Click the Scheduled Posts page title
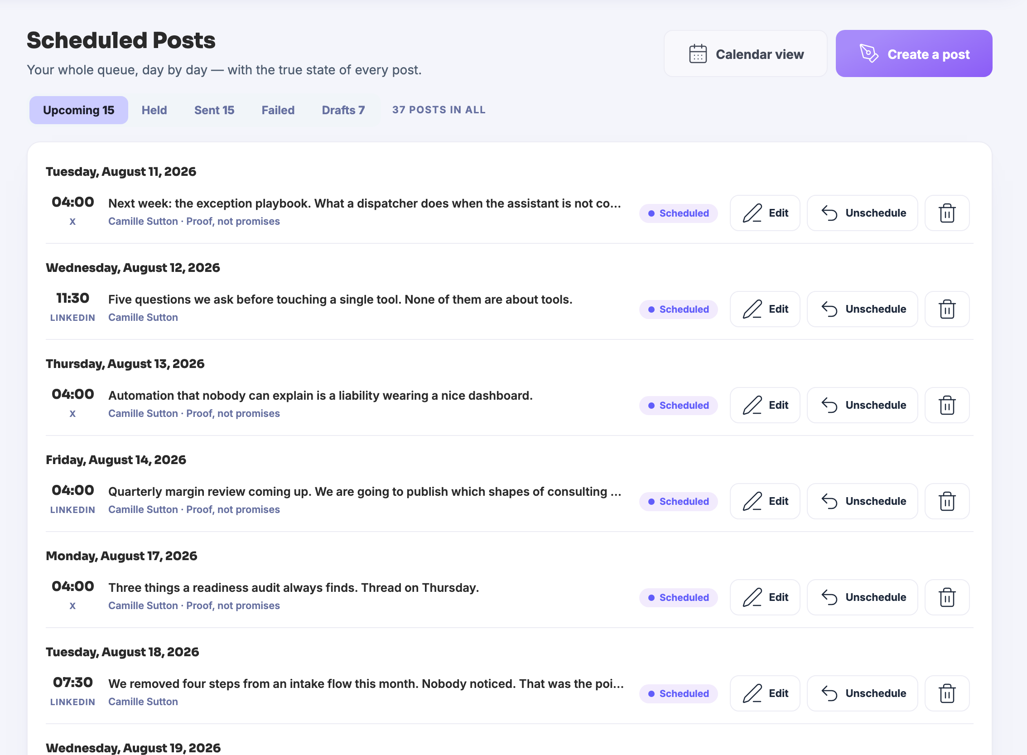1027x755 pixels. tap(121, 40)
